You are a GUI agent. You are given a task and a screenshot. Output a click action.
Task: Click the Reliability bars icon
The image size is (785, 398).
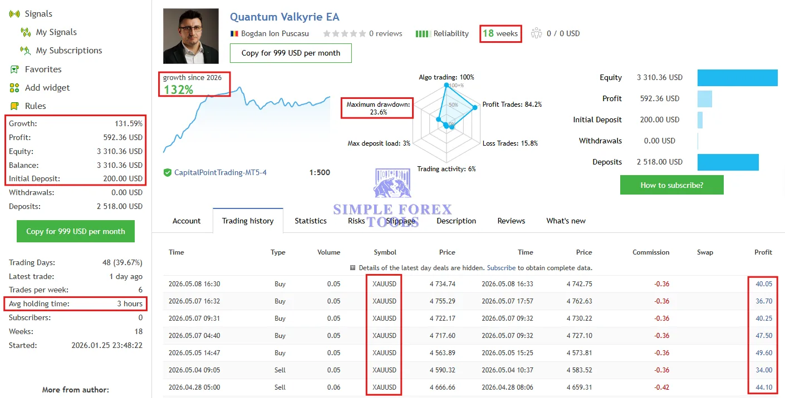click(x=423, y=33)
